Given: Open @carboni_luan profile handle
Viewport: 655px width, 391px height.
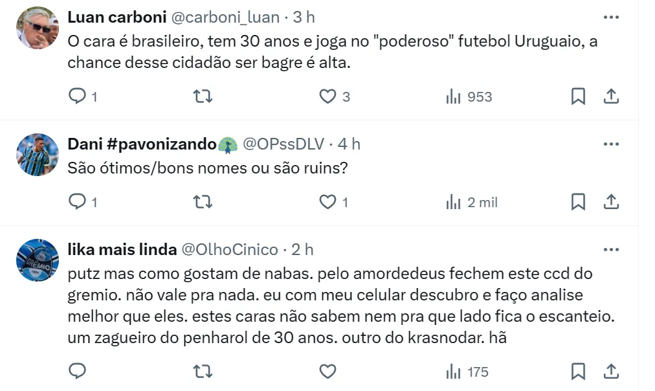Looking at the screenshot, I should [230, 17].
